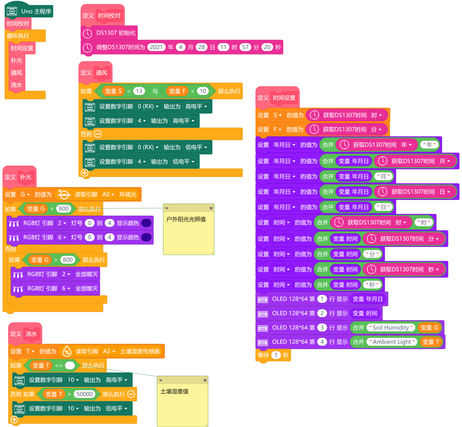Open the pin 10 dropdown in the 高电平 output block
This screenshot has width=462, height=427.
[x=73, y=380]
